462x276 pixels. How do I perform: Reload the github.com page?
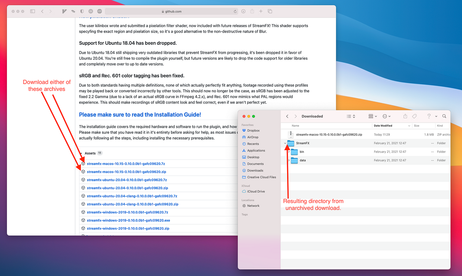tap(235, 11)
